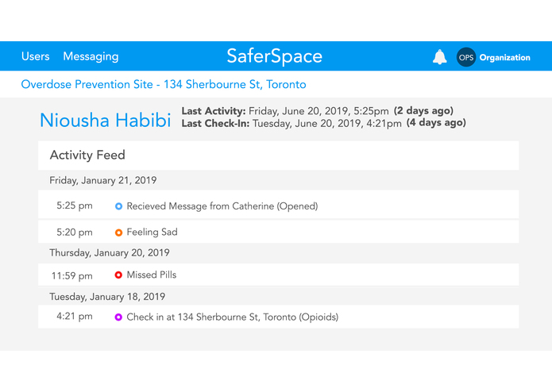Click Tuesday, January 18, 2019 date header

point(107,297)
